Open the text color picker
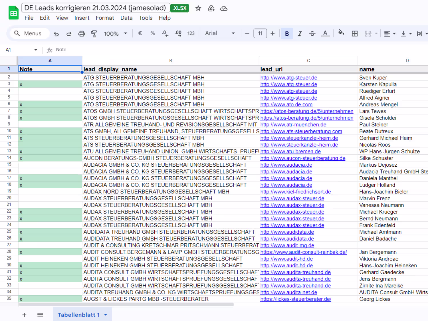 [x=325, y=34]
